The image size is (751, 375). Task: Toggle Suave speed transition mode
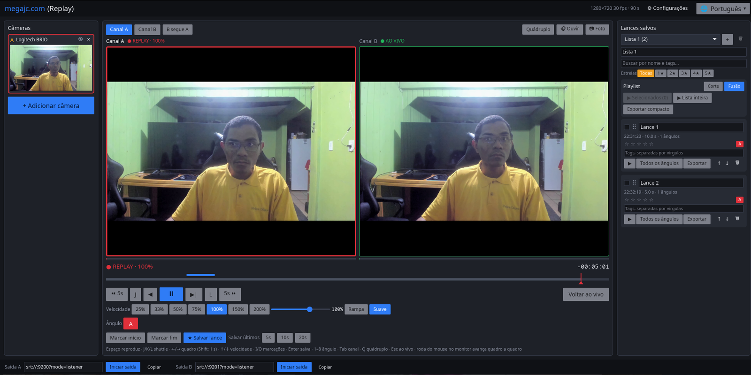380,309
